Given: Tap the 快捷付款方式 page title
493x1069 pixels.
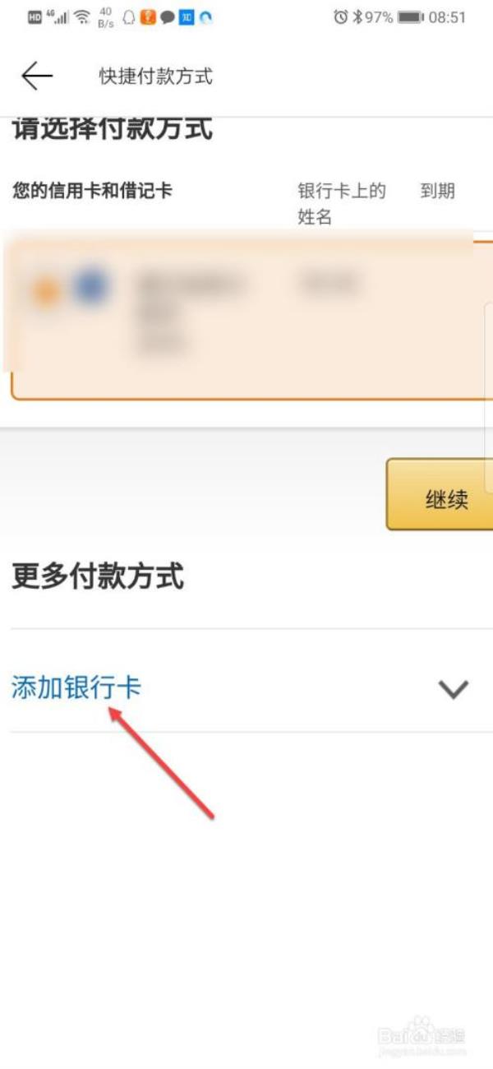Looking at the screenshot, I should (156, 76).
